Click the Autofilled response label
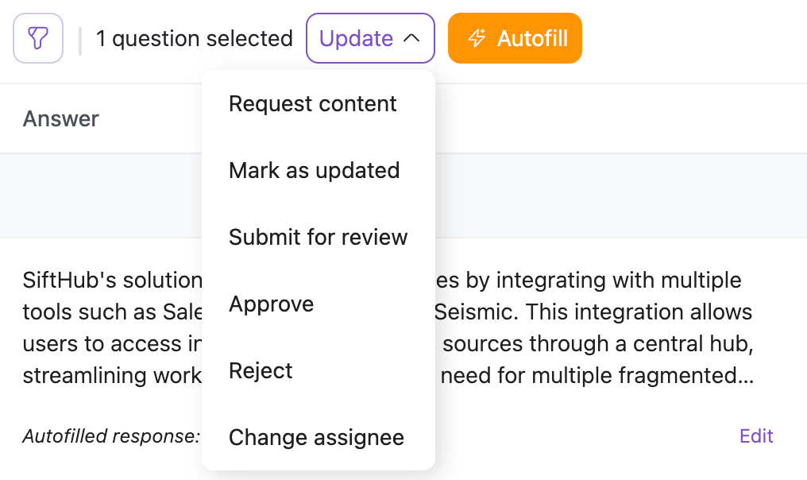The image size is (807, 480). point(110,436)
